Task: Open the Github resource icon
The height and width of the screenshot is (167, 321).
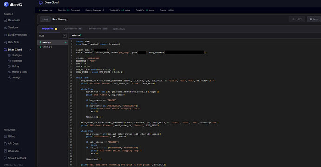Action: [5, 136]
